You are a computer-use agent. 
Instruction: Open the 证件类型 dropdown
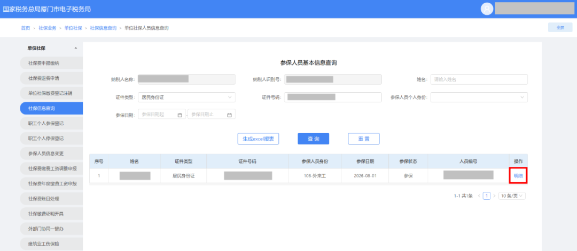[186, 97]
